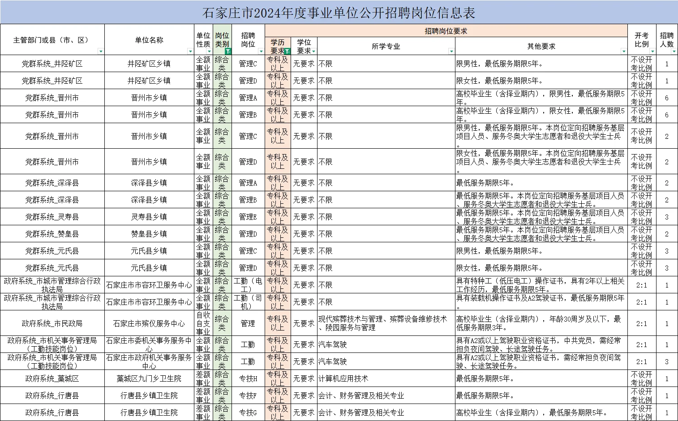Select the 管理A post cell for 晋州市乡镇
This screenshot has width=678, height=421.
point(248,97)
